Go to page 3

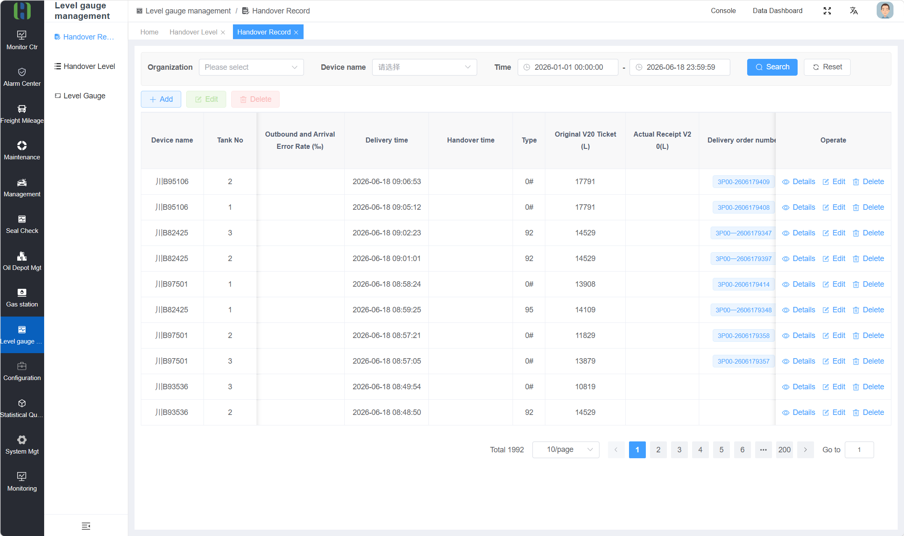coord(679,450)
